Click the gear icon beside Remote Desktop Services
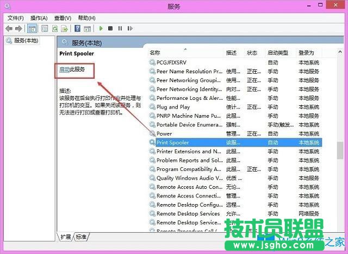Viewport: 348px width, 254px height. click(x=152, y=213)
